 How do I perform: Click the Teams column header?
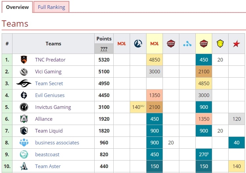[x=53, y=43]
